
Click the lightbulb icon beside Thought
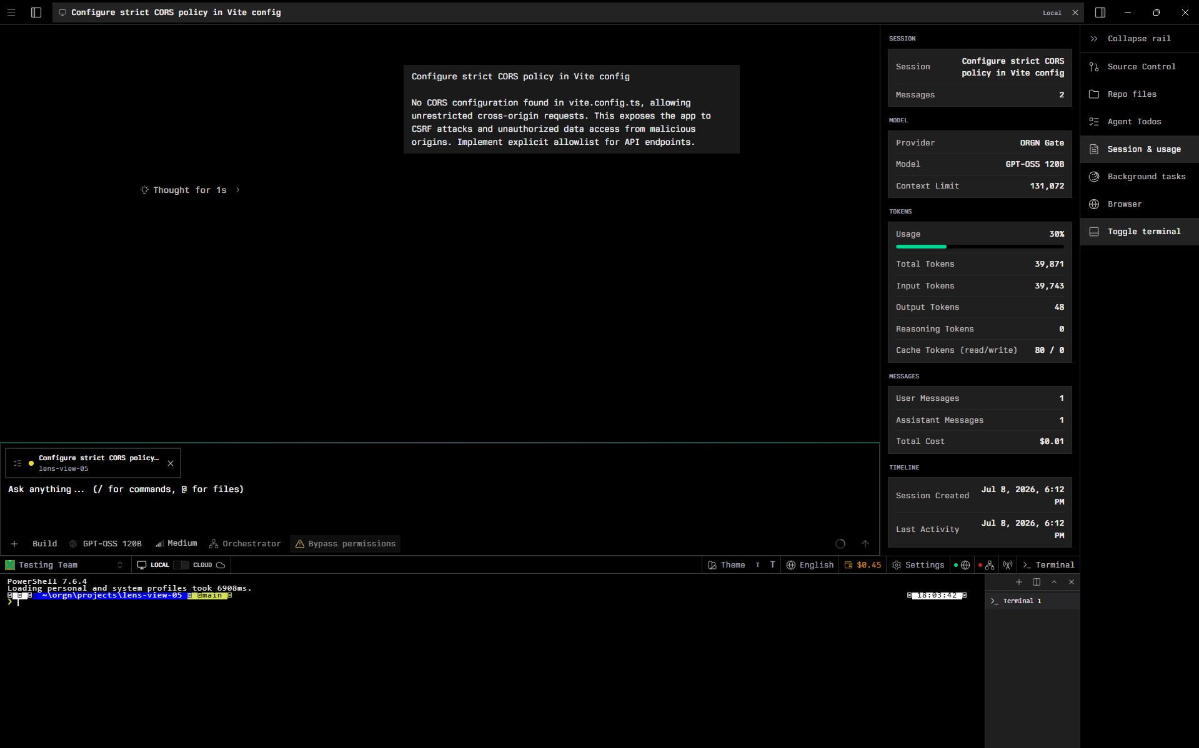[144, 190]
